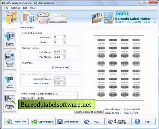
Task: Click the Left Margin value field
Action: point(59,52)
